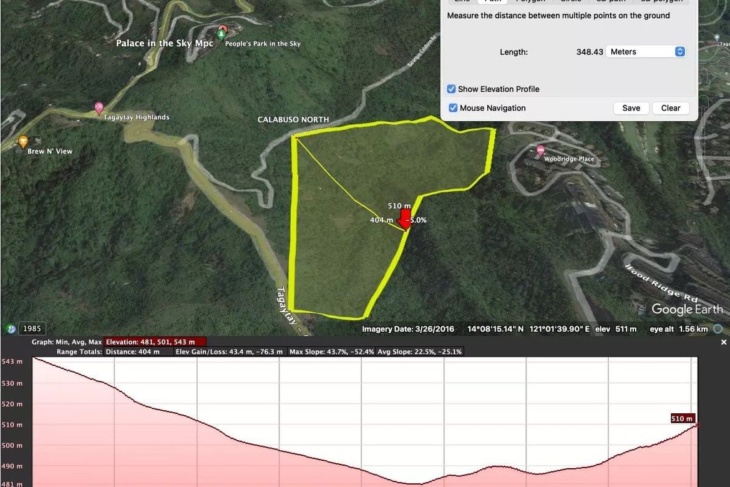Click the Imagery Date 3/26/2016 text
Screen dimensions: 730x487
[x=408, y=329]
